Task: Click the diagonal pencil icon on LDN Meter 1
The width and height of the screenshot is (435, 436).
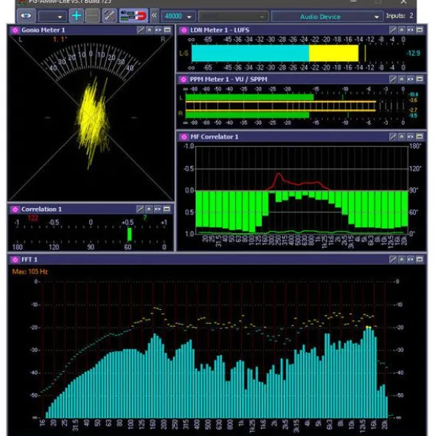Action: pos(392,30)
